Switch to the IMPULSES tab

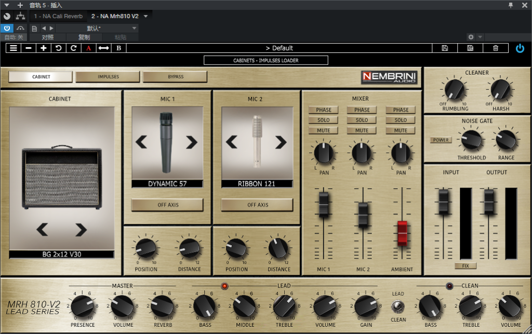(x=108, y=77)
